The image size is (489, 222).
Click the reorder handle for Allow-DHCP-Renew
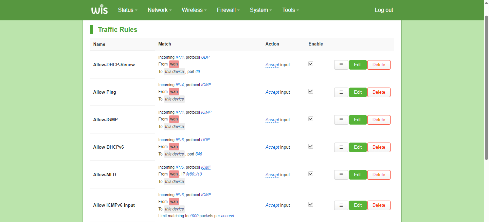point(341,65)
